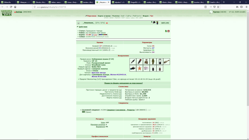This screenshot has height=140, width=249.
Task: Go to browser home page icon
Action: pyautogui.click(x=15, y=7)
